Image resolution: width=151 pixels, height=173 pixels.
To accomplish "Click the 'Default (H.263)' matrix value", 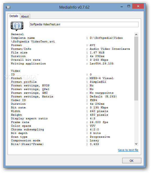I will 103,97.
